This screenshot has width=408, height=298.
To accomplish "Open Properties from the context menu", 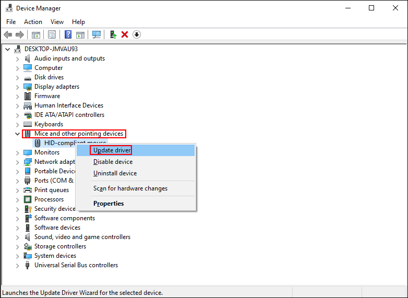I will click(x=136, y=204).
